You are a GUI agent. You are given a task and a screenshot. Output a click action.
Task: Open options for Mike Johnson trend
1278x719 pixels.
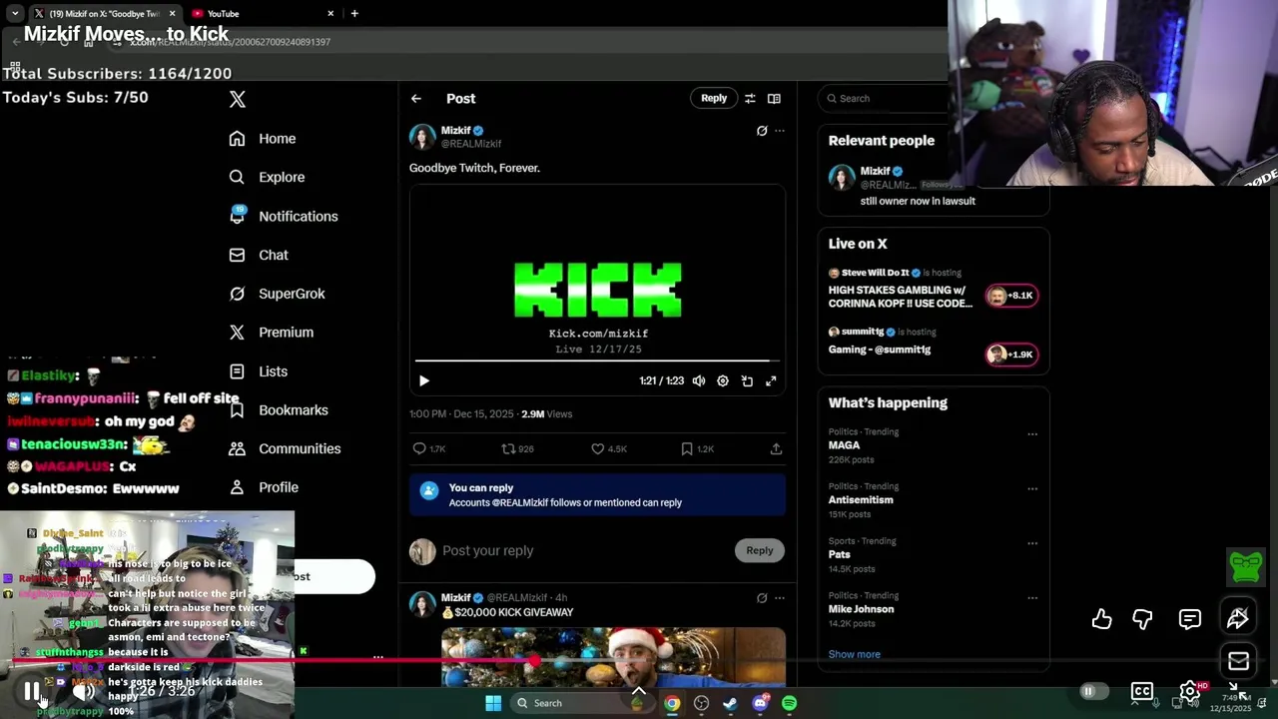coord(1032,598)
